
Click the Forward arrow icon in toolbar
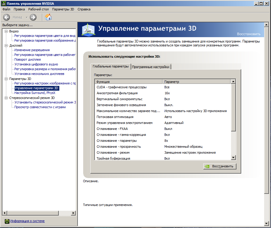point(33,17)
